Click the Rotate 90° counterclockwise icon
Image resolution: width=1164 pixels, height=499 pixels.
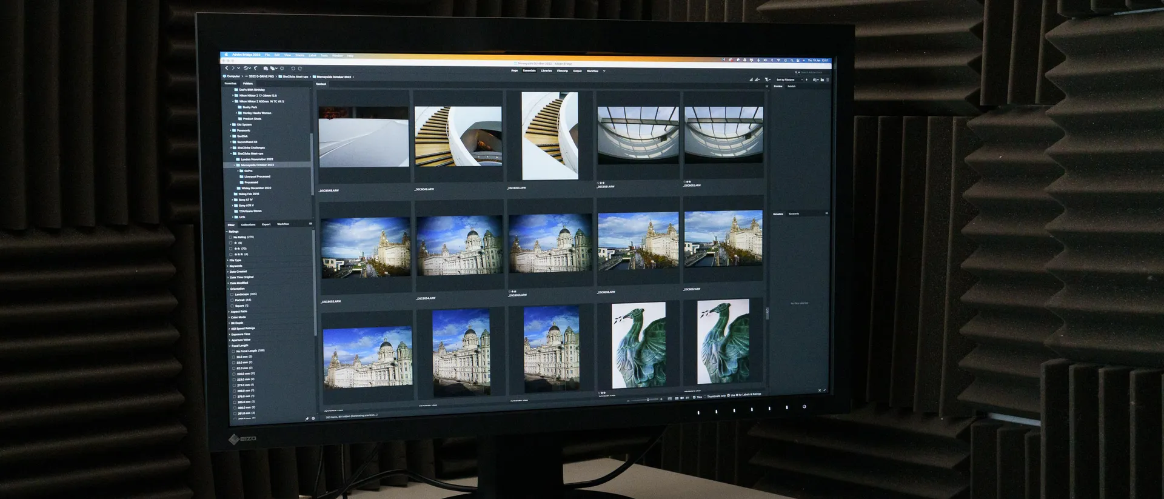coord(293,69)
